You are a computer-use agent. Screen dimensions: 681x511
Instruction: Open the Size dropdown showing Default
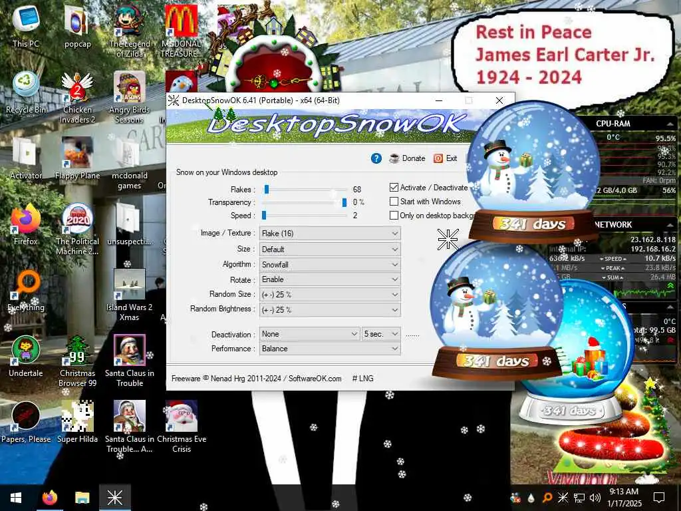330,250
